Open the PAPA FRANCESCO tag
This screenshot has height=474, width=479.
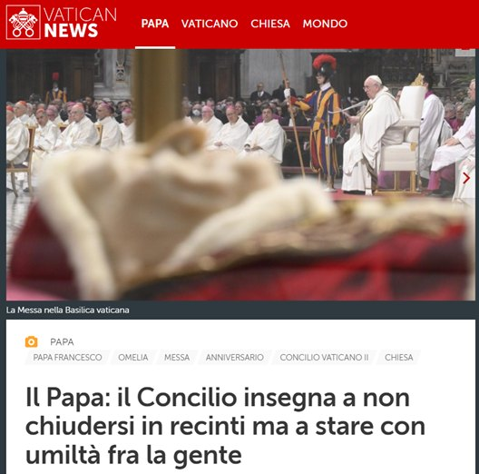(x=67, y=357)
